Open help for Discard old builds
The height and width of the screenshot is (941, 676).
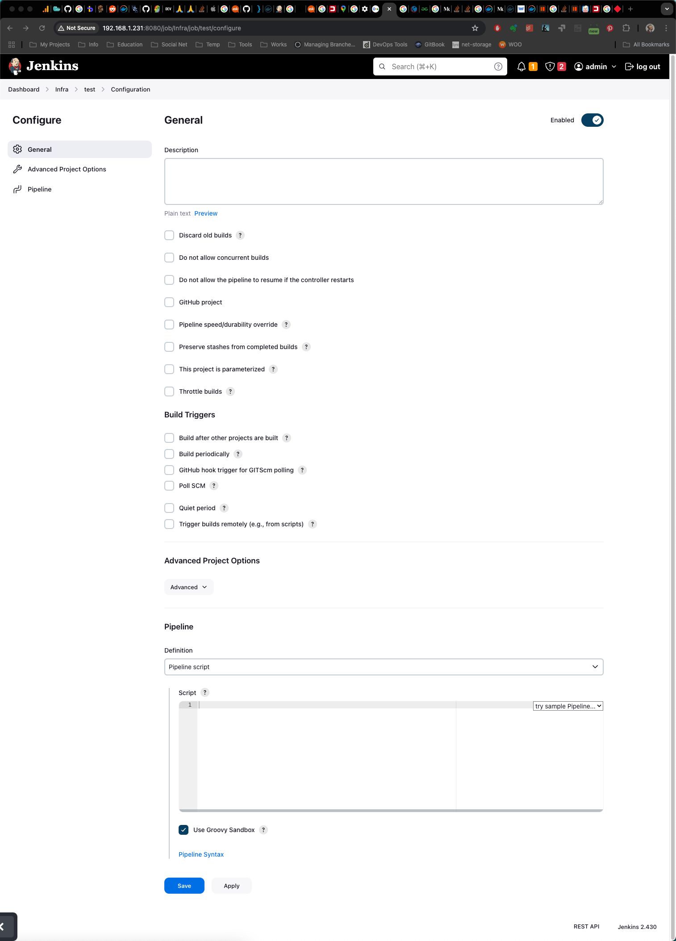(240, 235)
